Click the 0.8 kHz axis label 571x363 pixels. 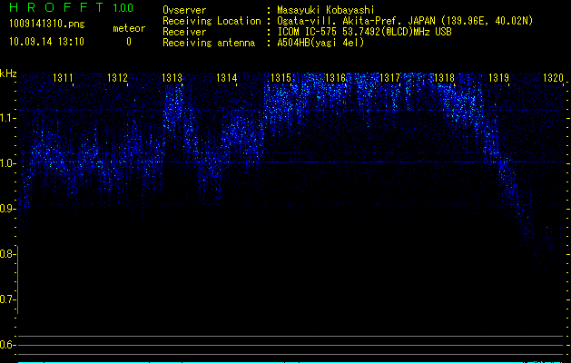tap(6, 254)
